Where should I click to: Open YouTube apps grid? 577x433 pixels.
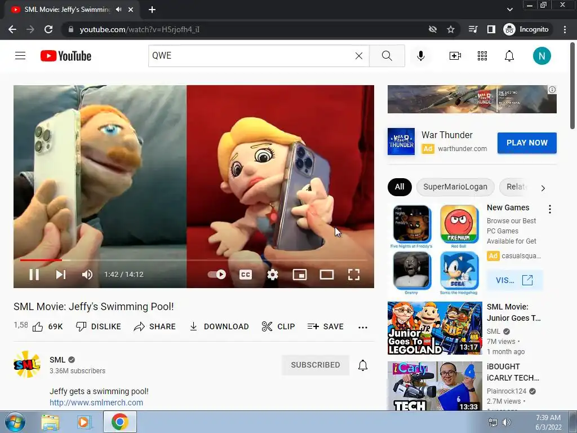tap(482, 56)
